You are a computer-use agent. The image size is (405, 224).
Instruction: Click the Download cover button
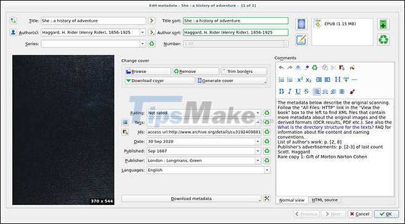point(160,80)
